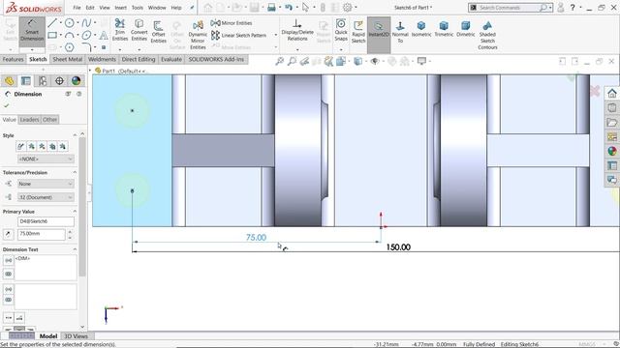Screen dimensions: 620x348
Task: Open Display/Delete Relations
Action: pyautogui.click(x=297, y=30)
